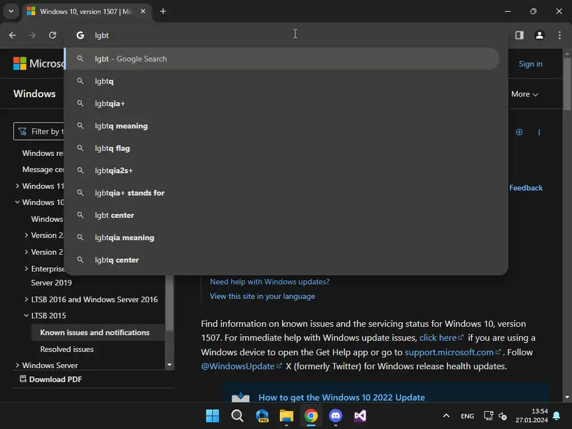The image size is (572, 429).
Task: Open View this site in your language
Action: [263, 296]
